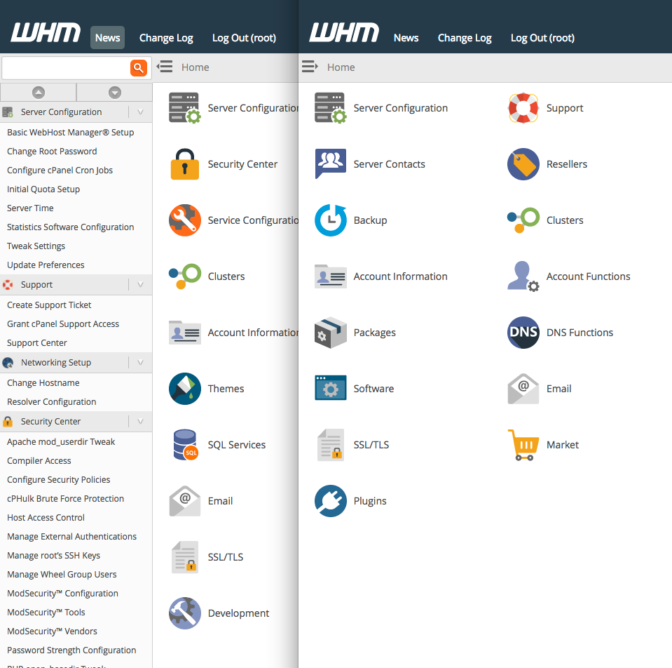Click the orange search magnifier button
Screen dimensions: 672x668
pyautogui.click(x=139, y=68)
